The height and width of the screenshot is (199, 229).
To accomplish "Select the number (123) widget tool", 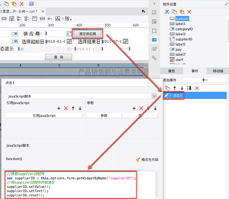I will tap(4, 18).
